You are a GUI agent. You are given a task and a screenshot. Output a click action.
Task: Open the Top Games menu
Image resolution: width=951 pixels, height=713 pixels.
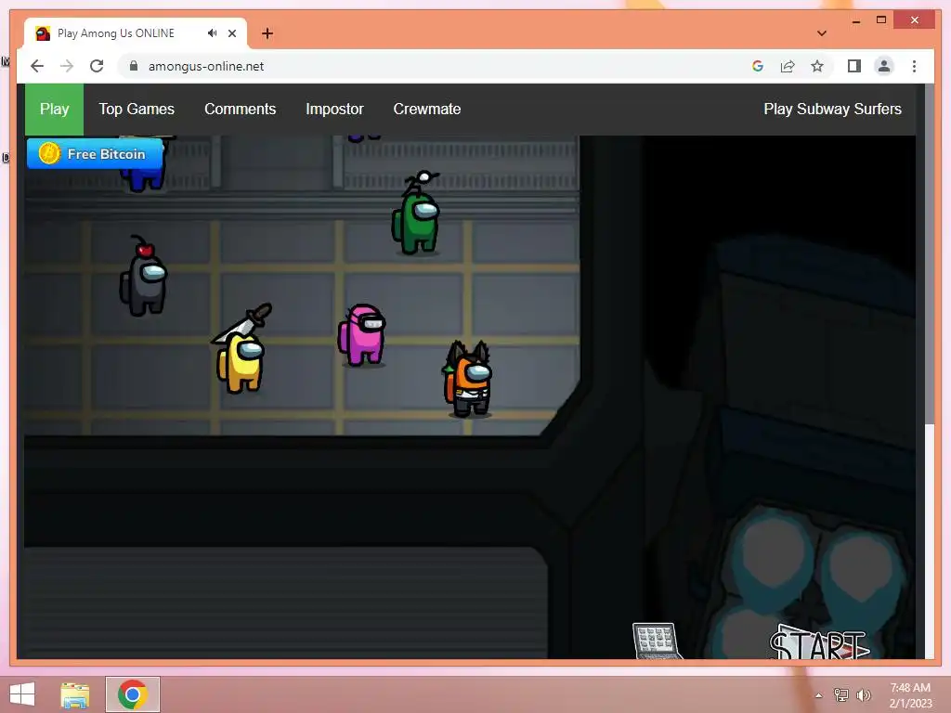(x=137, y=110)
